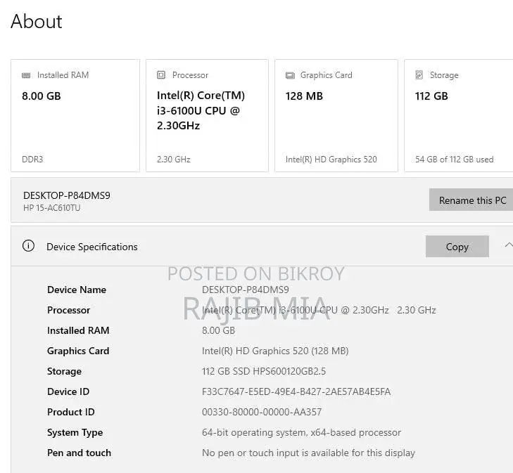513x473 pixels.
Task: Click the Rename this PC button
Action: [471, 200]
